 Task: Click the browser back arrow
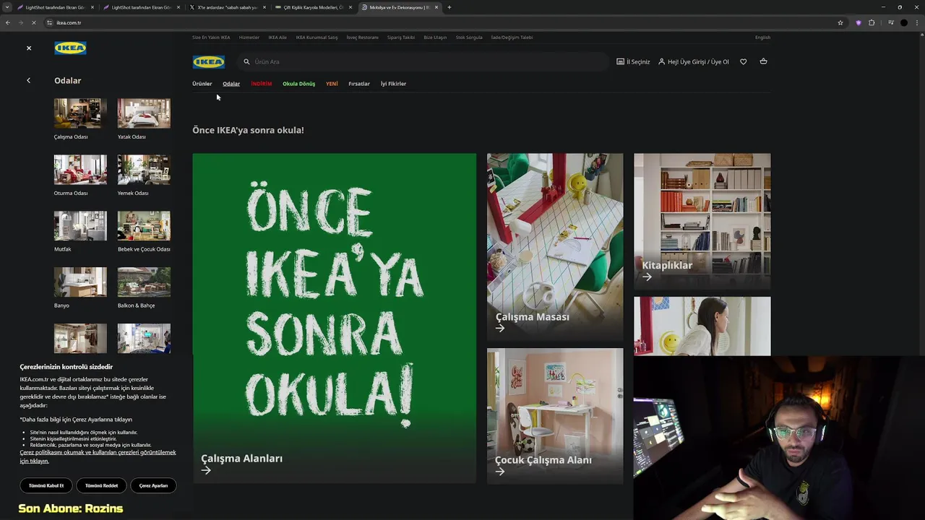point(7,22)
